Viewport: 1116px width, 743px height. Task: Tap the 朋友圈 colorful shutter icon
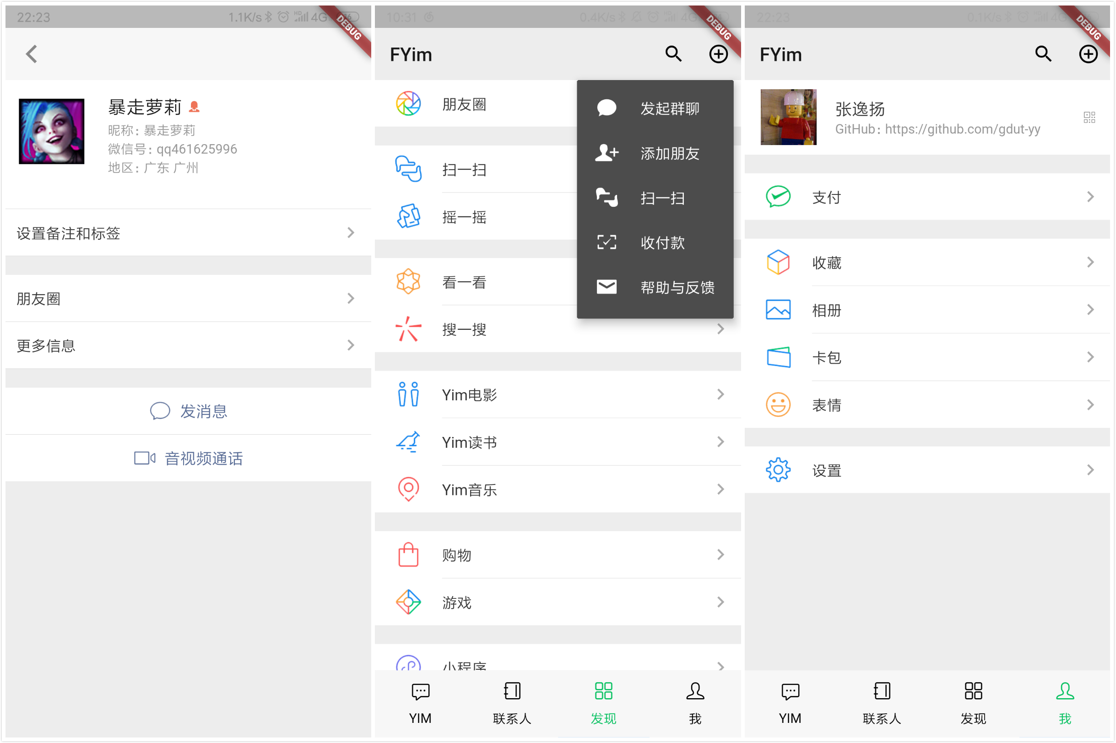coord(408,104)
